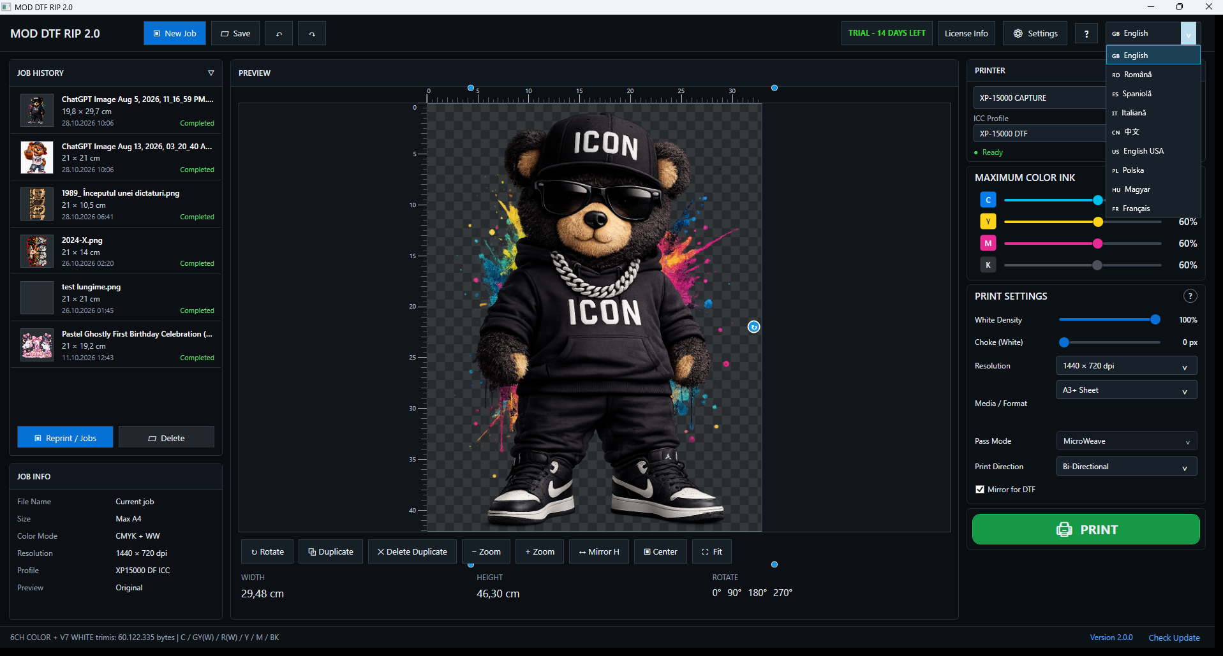Click the green PRINT button
The height and width of the screenshot is (656, 1223).
1086,529
